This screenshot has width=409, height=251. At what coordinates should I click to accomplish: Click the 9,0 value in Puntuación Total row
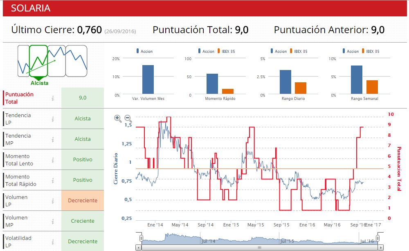click(x=83, y=98)
